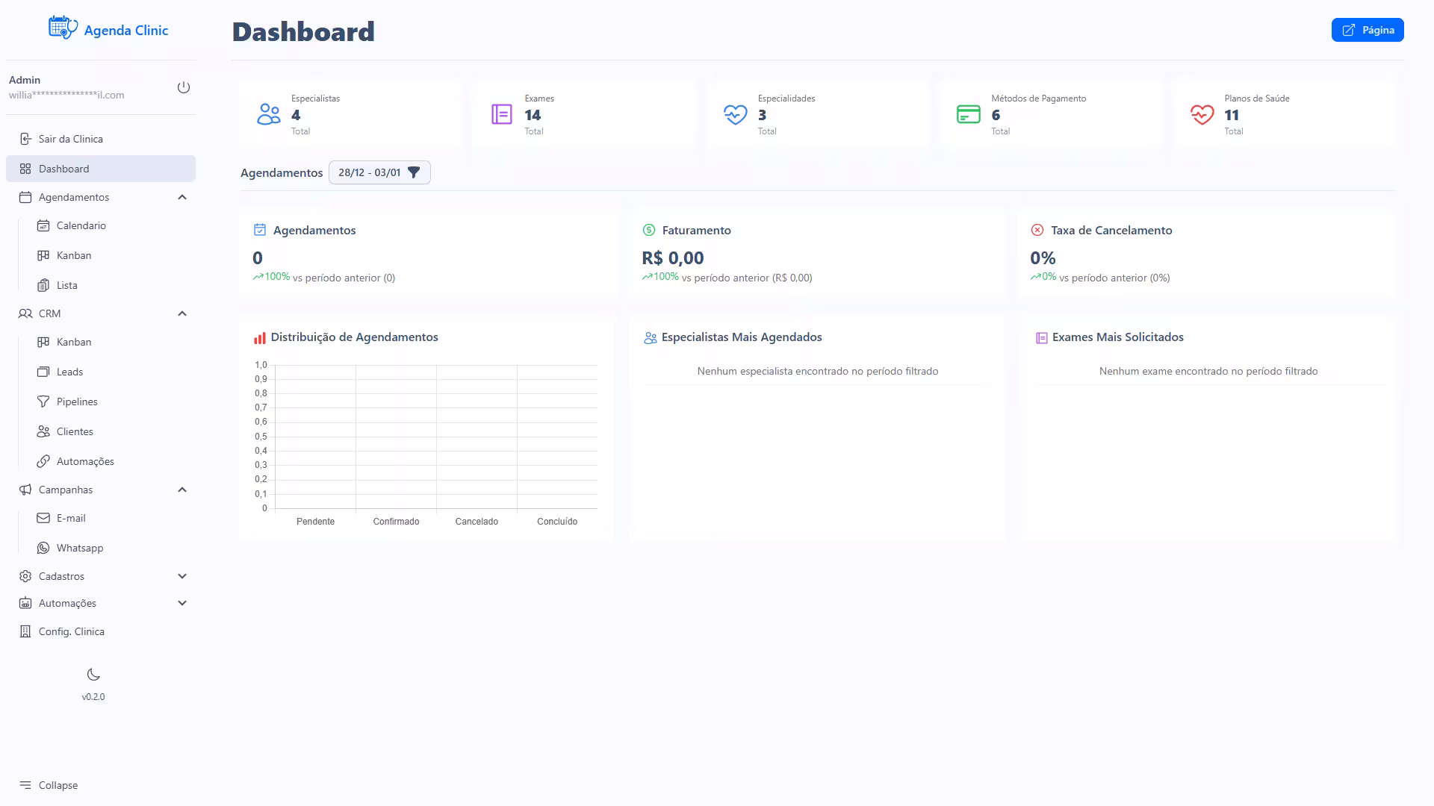Viewport: 1434px width, 806px height.
Task: Expand the sidebar Automações section chevron at bottom
Action: point(182,603)
